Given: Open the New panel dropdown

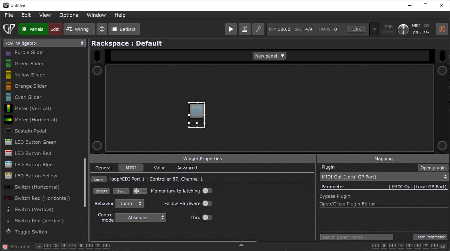Looking at the screenshot, I should [269, 56].
